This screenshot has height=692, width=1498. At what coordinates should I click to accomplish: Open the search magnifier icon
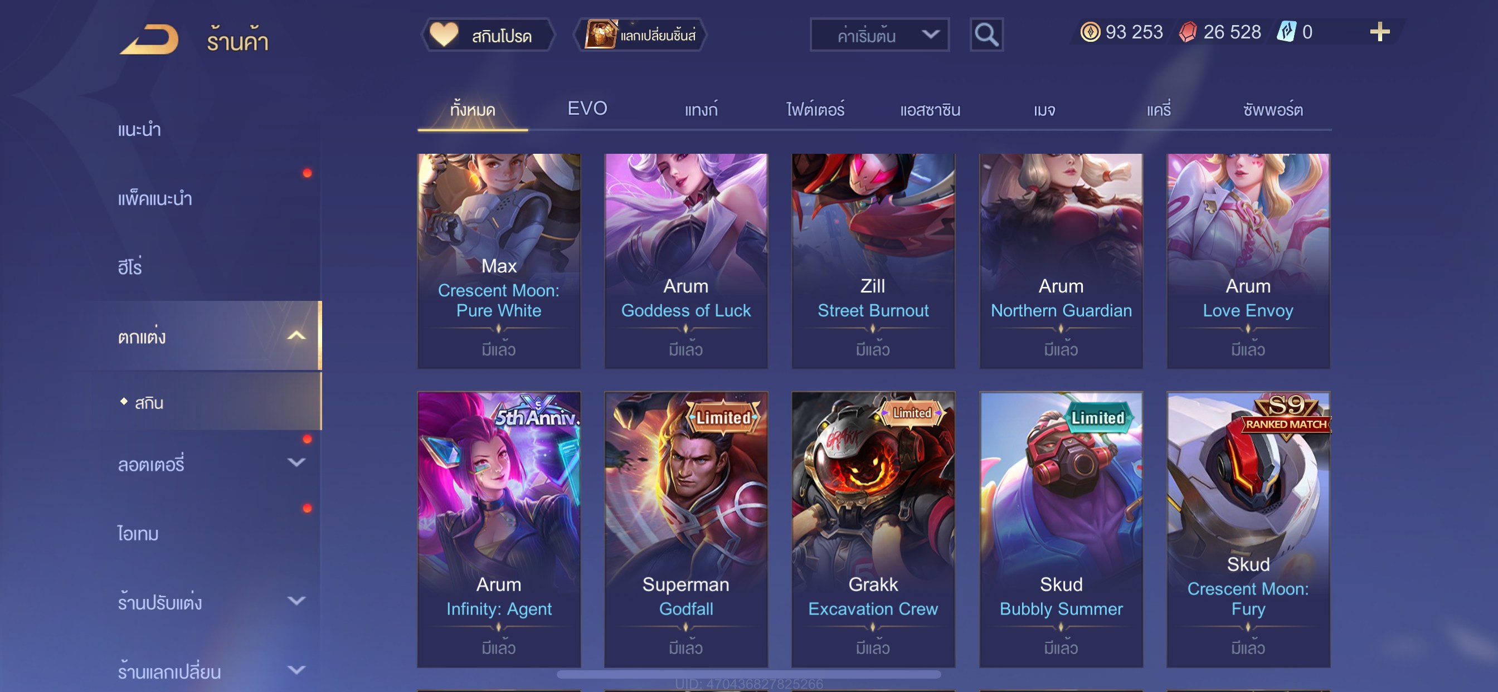(986, 35)
